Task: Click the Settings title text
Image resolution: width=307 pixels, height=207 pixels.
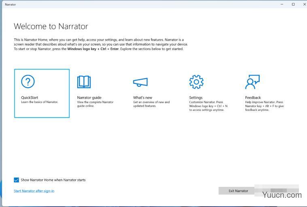Action: tap(196, 97)
